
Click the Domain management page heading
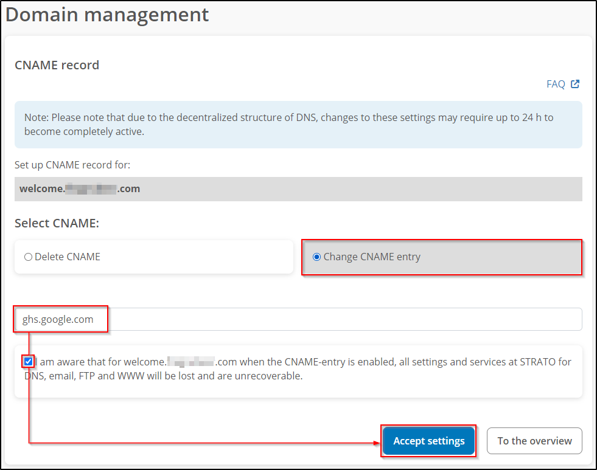click(107, 15)
